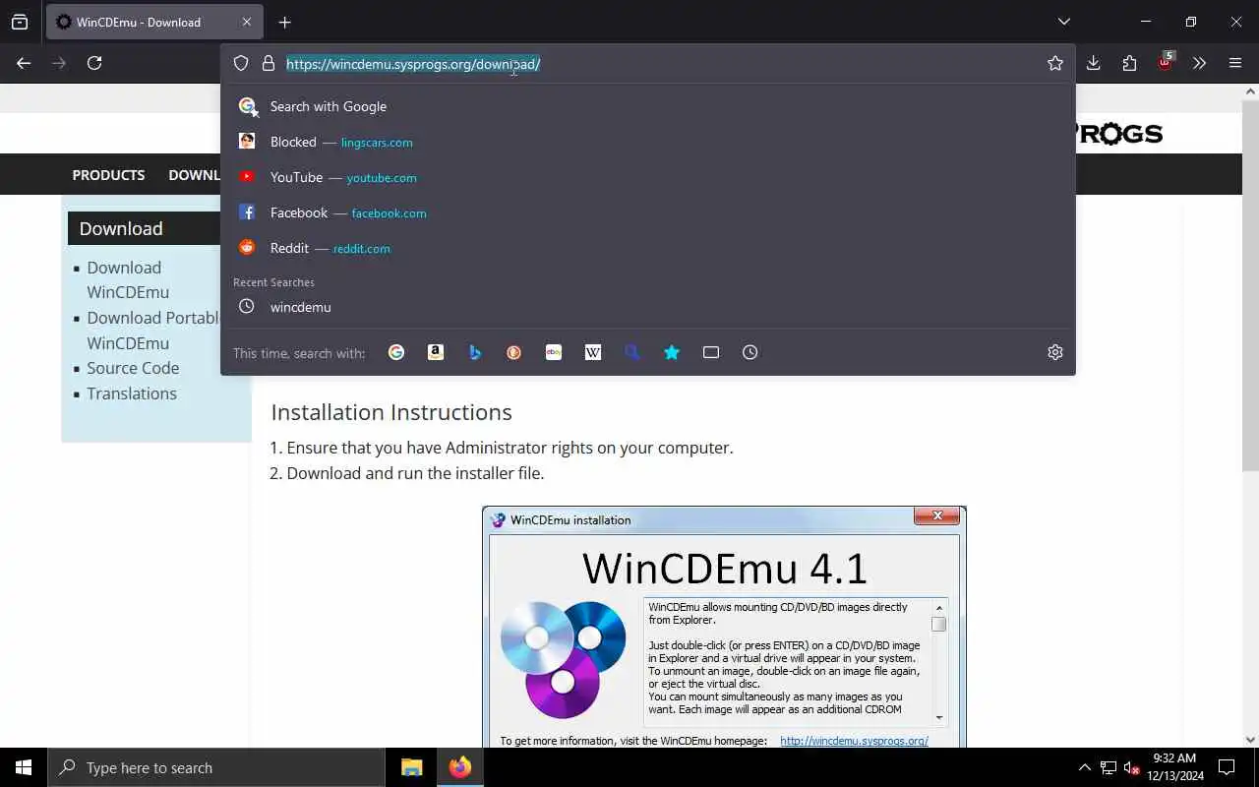View site security padlock info
Screen dimensions: 1259x787
click(x=268, y=63)
